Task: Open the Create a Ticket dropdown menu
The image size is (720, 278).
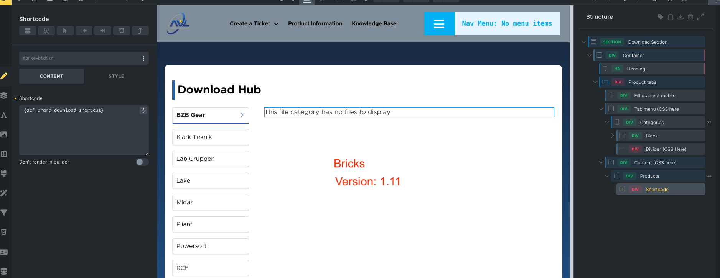Action: [x=254, y=24]
